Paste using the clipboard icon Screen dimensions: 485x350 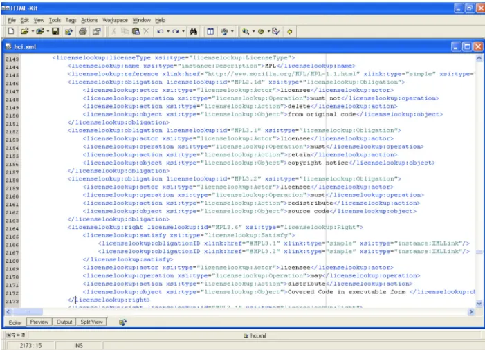(x=136, y=31)
